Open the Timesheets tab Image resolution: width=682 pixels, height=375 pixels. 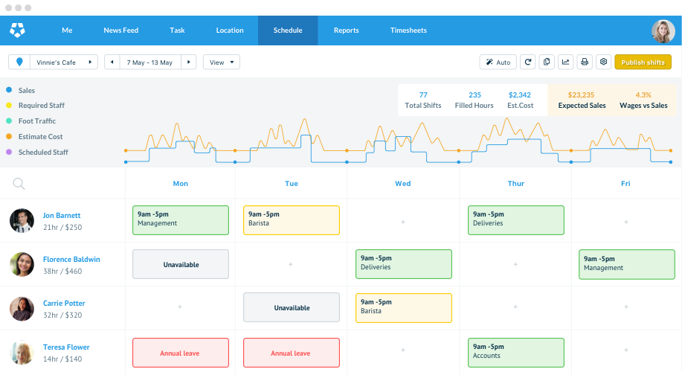[408, 31]
